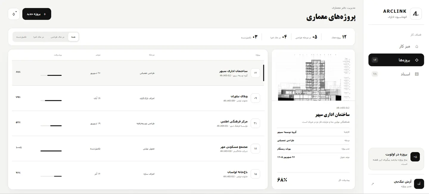Viewport: 429px width, 194px height.
Task: Open the پروژه در اولویت card title
Action: click(x=396, y=154)
